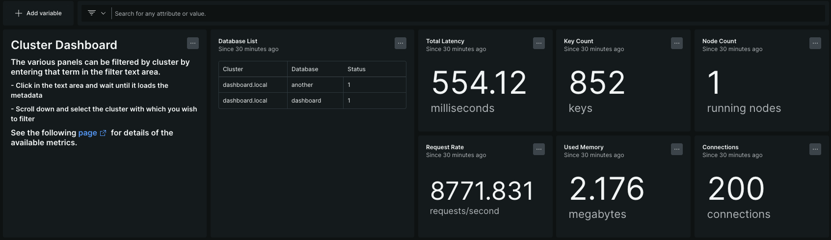Viewport: 831px width, 240px height.
Task: Sort by the Status column header
Action: [356, 69]
